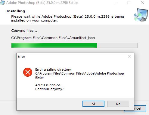The image size is (149, 115).
Task: Click the Adobe Photoshop (Beta) directory path
Action: tap(79, 75)
